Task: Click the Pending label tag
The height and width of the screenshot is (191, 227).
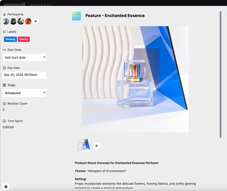Action: 10,39
